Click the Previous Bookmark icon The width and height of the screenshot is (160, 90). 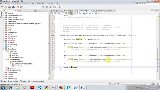coord(75,13)
